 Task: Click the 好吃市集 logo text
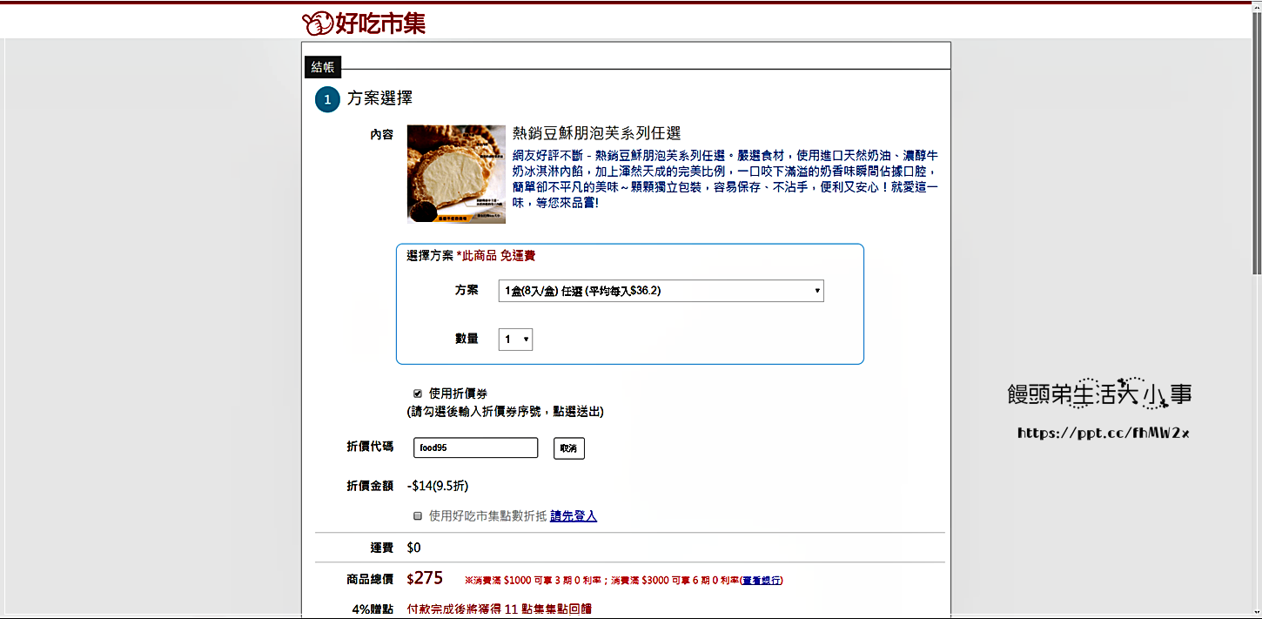[x=380, y=23]
